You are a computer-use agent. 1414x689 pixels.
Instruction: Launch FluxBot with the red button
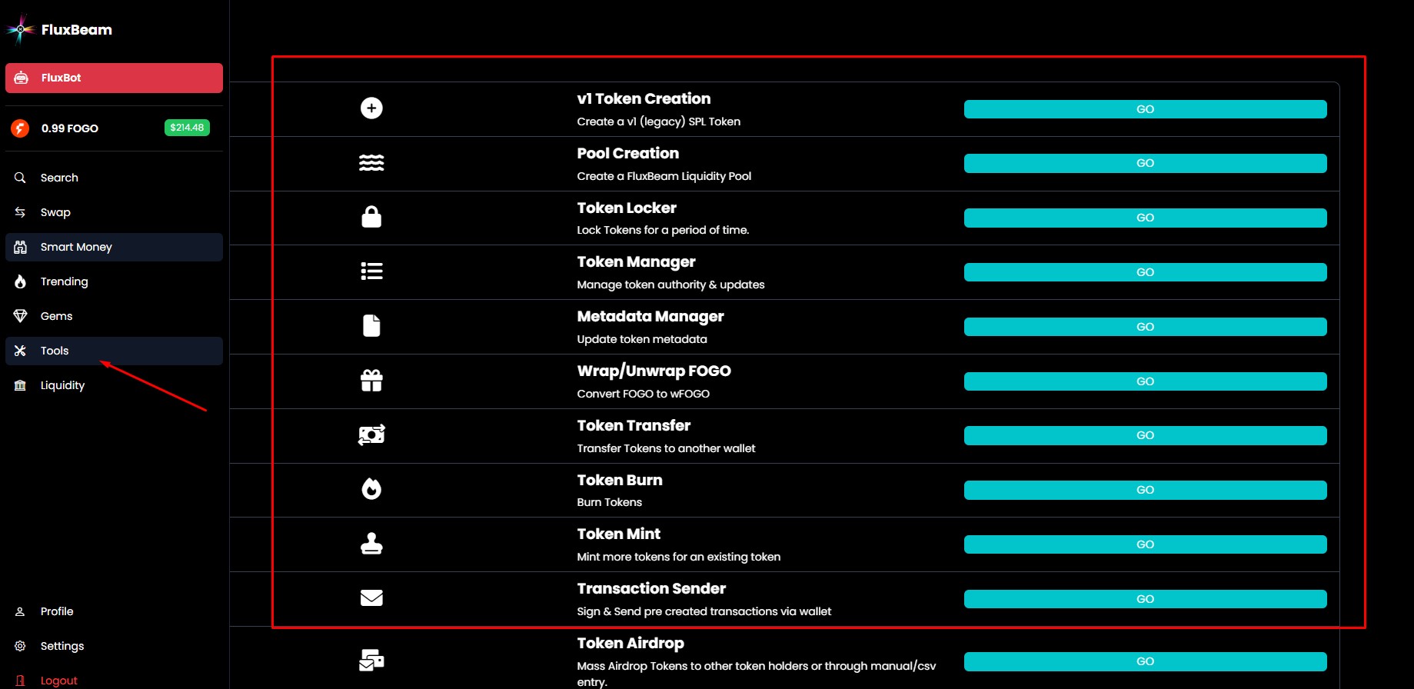tap(114, 78)
